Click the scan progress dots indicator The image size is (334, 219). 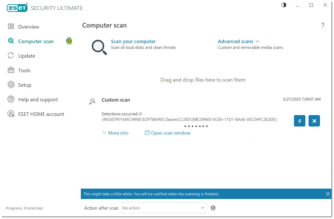click(x=196, y=126)
